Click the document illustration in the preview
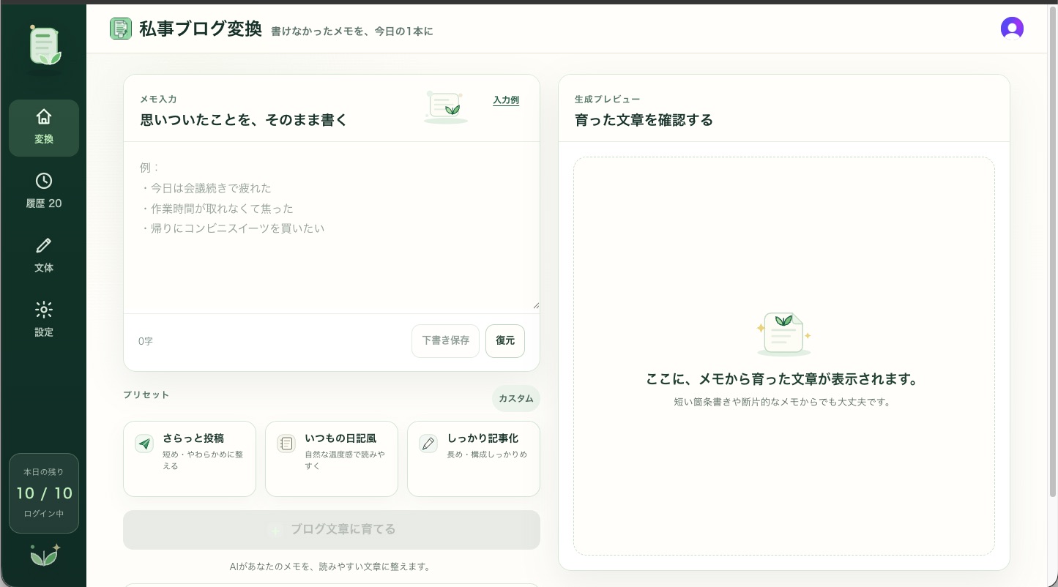This screenshot has height=587, width=1058. click(x=784, y=334)
